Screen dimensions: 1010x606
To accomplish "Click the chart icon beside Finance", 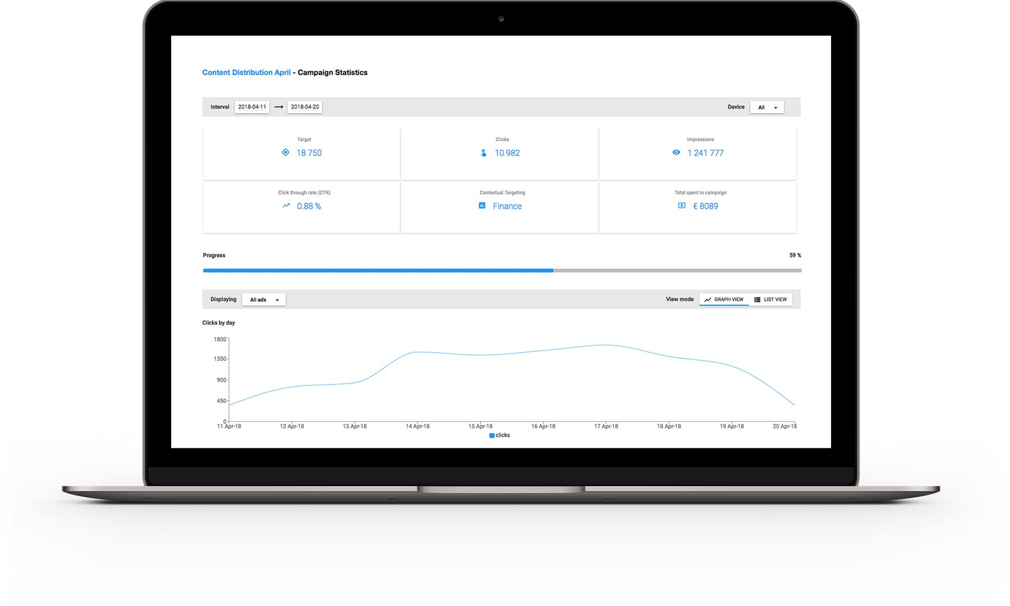I will [x=482, y=206].
